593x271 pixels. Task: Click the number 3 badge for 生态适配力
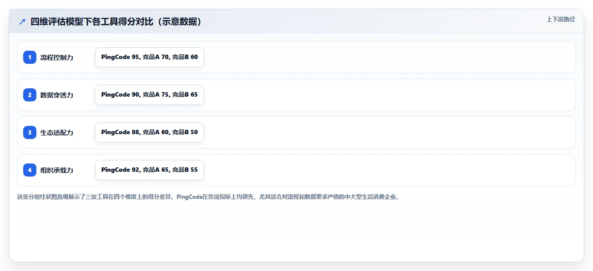[x=30, y=132]
